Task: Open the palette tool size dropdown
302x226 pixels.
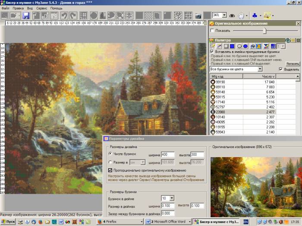Action: [283, 46]
